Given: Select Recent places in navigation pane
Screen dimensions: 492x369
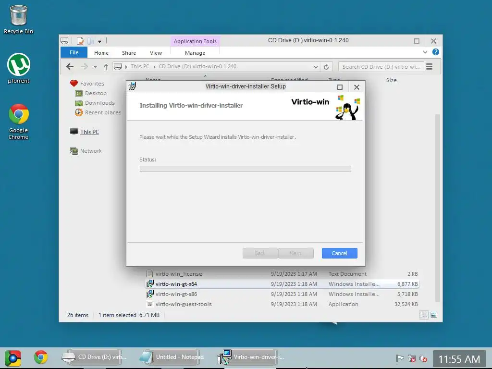Looking at the screenshot, I should pyautogui.click(x=98, y=112).
